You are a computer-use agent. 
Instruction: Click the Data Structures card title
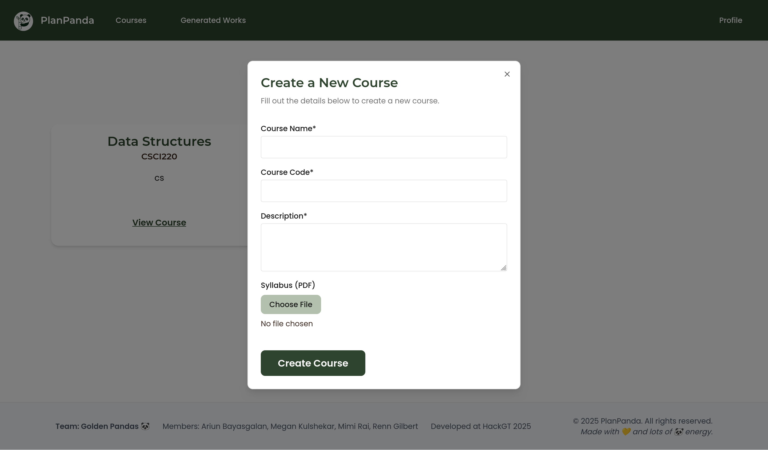point(159,141)
